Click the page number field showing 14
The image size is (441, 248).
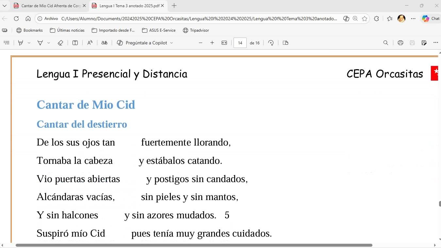point(240,43)
